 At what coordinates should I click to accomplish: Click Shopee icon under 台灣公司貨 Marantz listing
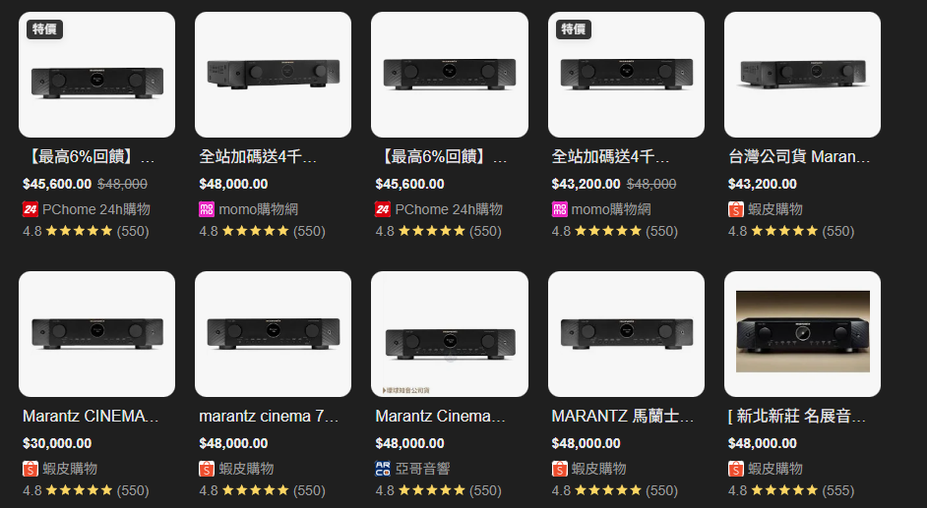coord(735,209)
